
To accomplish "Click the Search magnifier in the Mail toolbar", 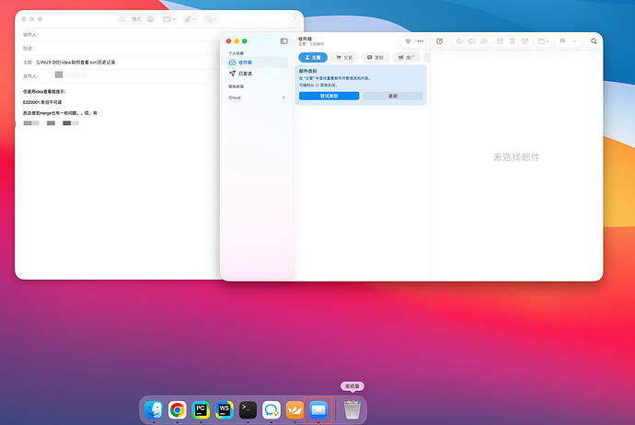I will coord(594,41).
